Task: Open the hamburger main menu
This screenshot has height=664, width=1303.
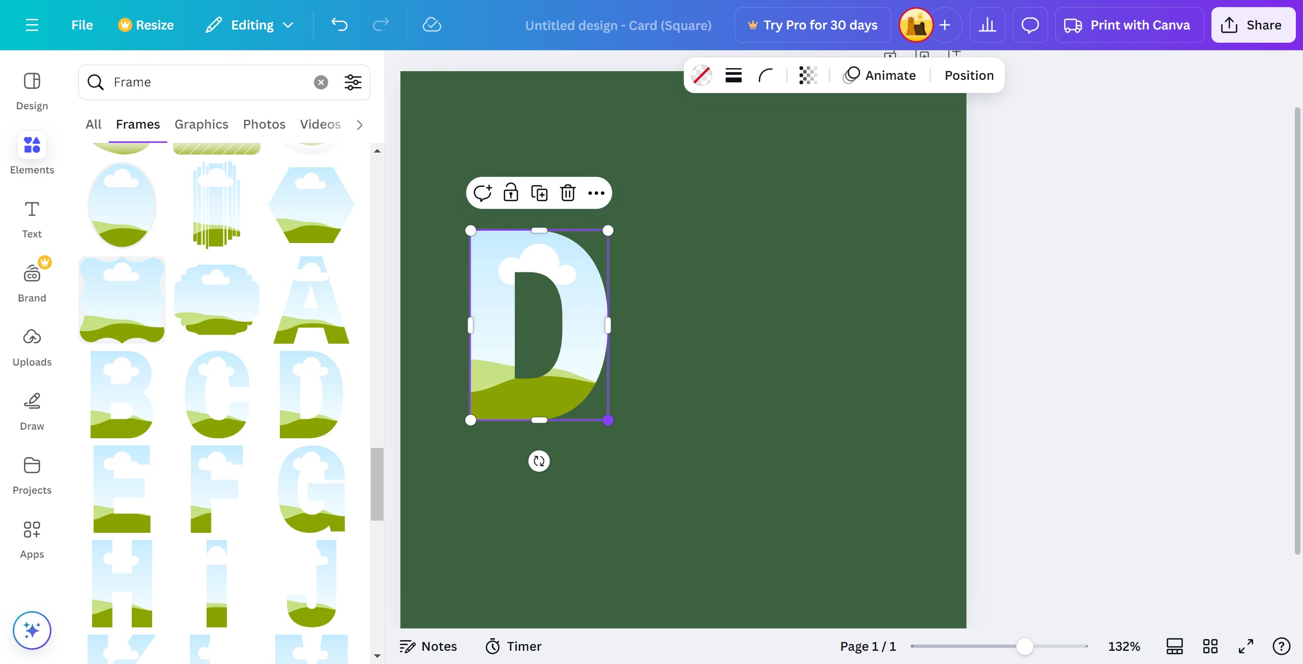Action: click(32, 25)
